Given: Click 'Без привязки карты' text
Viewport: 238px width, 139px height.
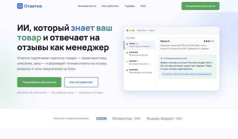Looking at the screenshot, I should tap(63, 93).
